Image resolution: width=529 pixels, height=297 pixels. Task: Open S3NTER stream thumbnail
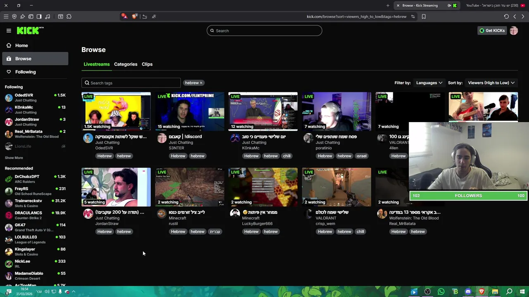[x=190, y=111]
